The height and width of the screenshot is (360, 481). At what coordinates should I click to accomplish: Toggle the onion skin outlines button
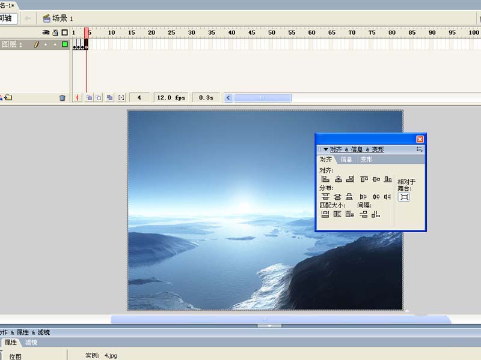99,98
